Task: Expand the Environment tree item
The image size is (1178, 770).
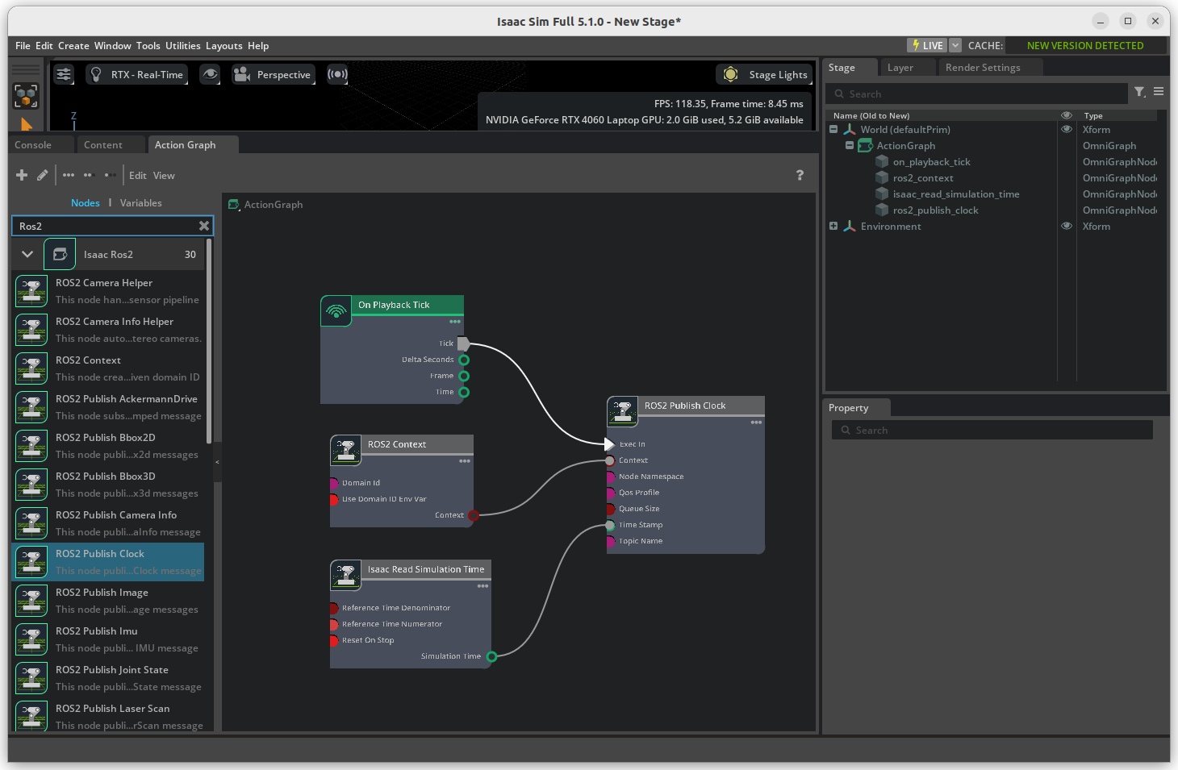Action: point(833,226)
